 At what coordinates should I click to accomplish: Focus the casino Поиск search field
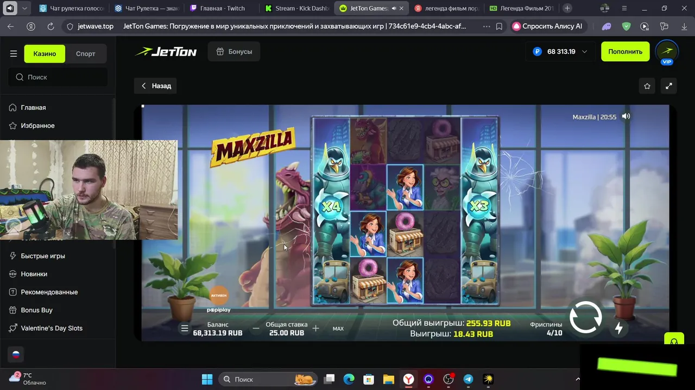(58, 77)
